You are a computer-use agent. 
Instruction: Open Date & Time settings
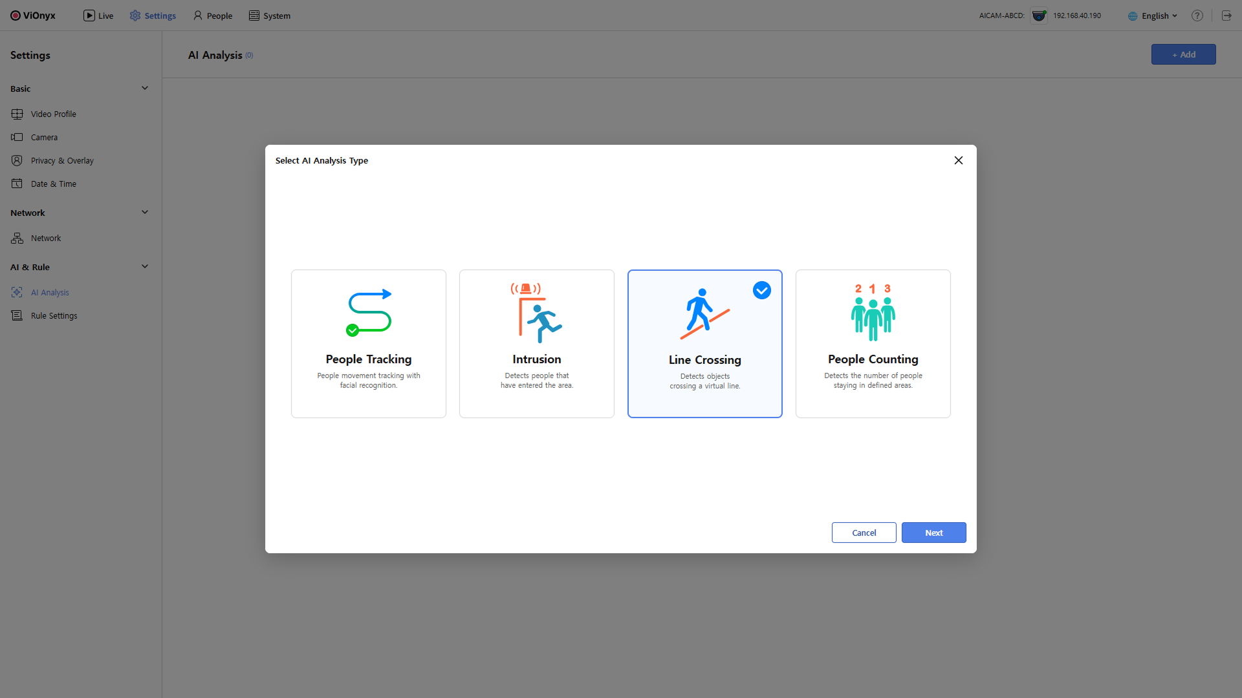point(53,184)
